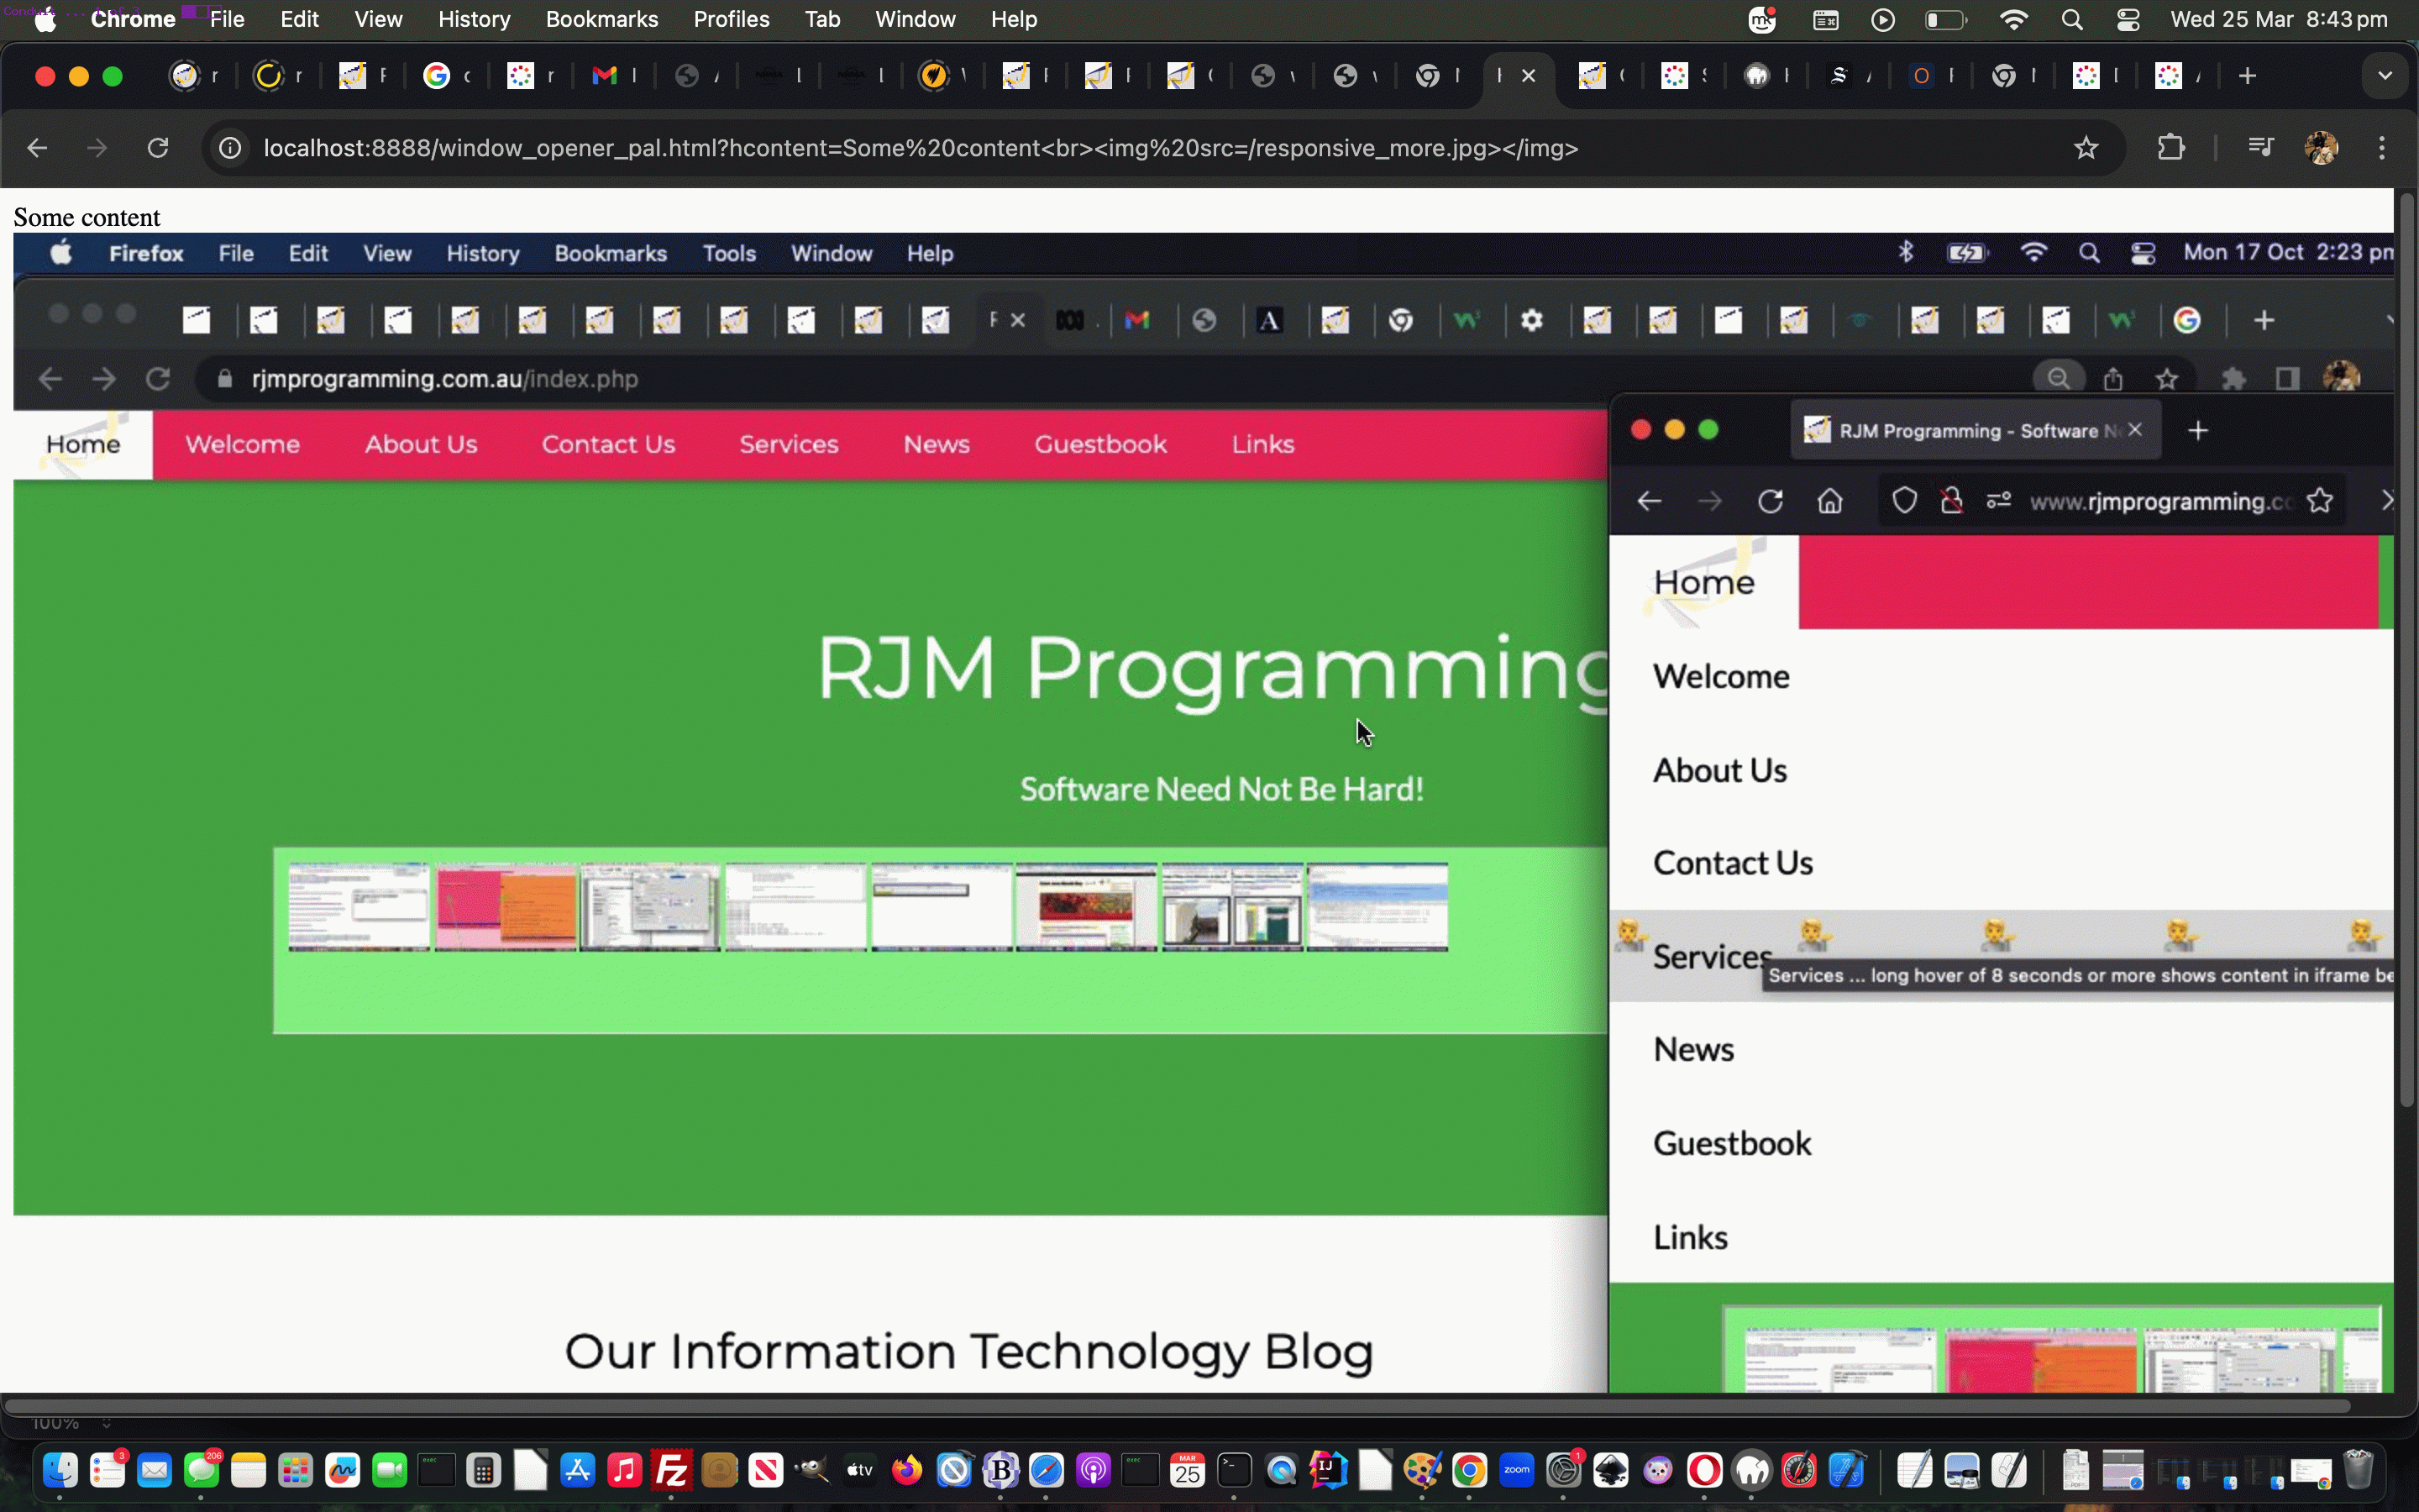
Task: Open Chrome three-dot customize menu
Action: click(x=2382, y=148)
